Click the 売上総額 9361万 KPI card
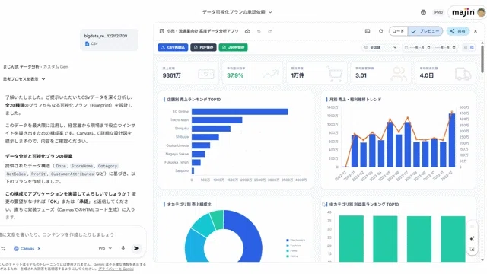 coord(188,73)
